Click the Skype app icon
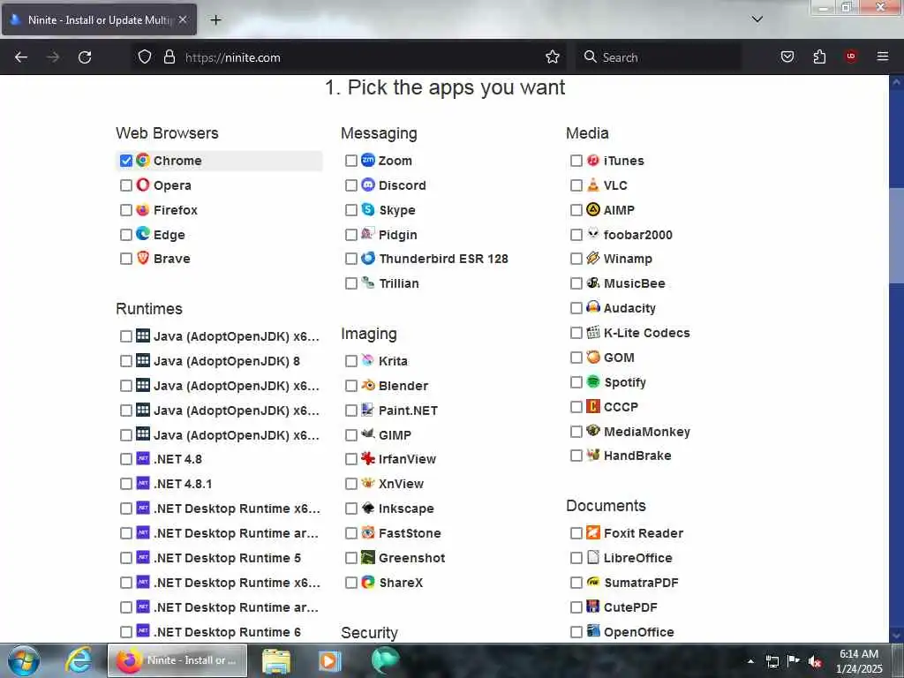This screenshot has width=904, height=678. [368, 209]
